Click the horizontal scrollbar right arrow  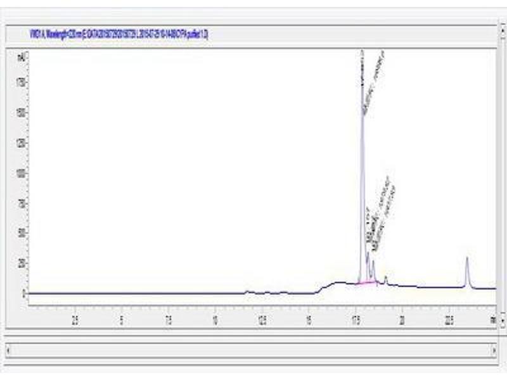click(494, 350)
